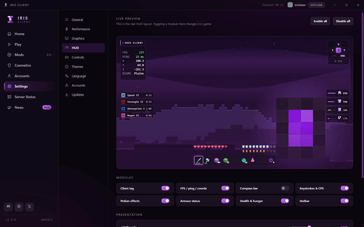Click the Enable all button
Image resolution: width=364 pixels, height=227 pixels.
[320, 21]
